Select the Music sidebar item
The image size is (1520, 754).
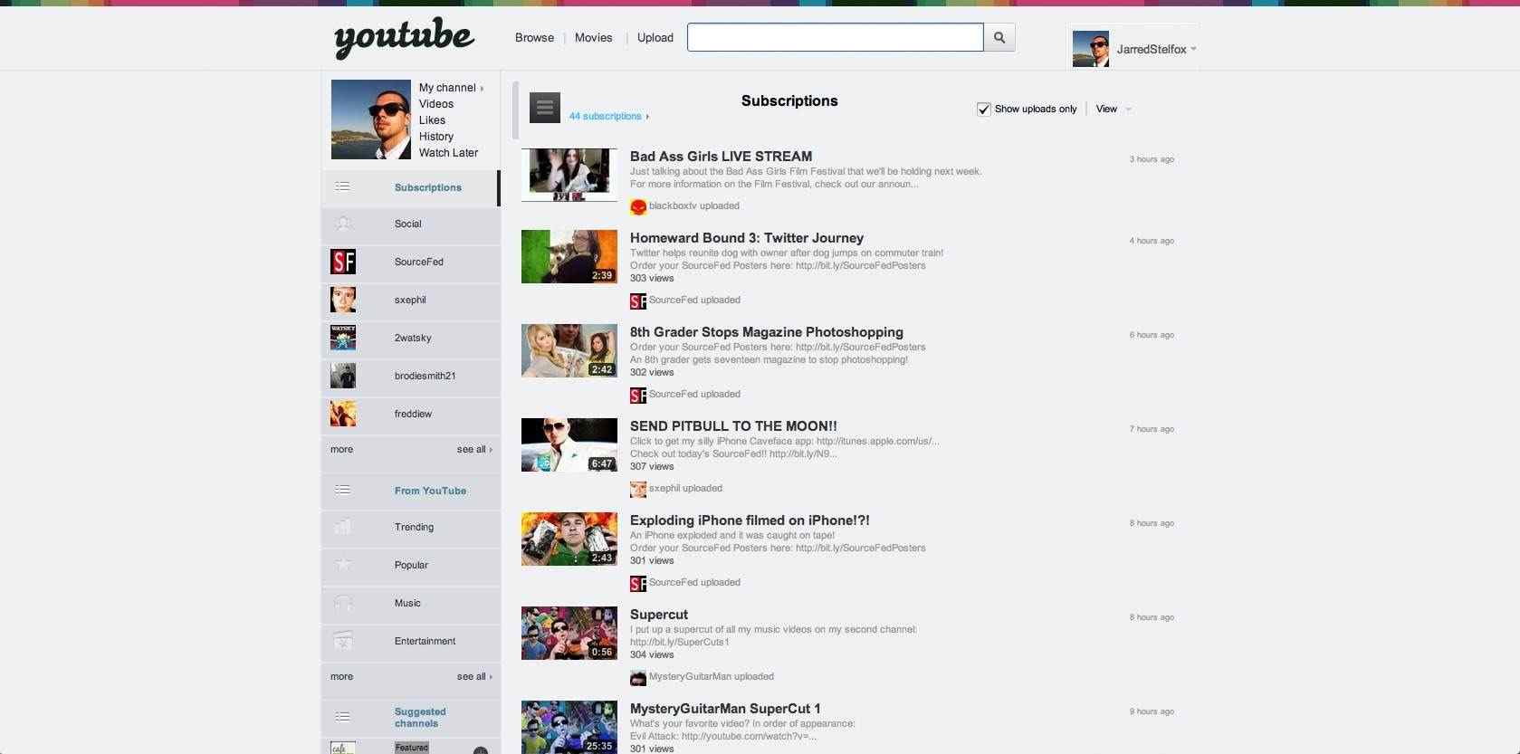410,603
